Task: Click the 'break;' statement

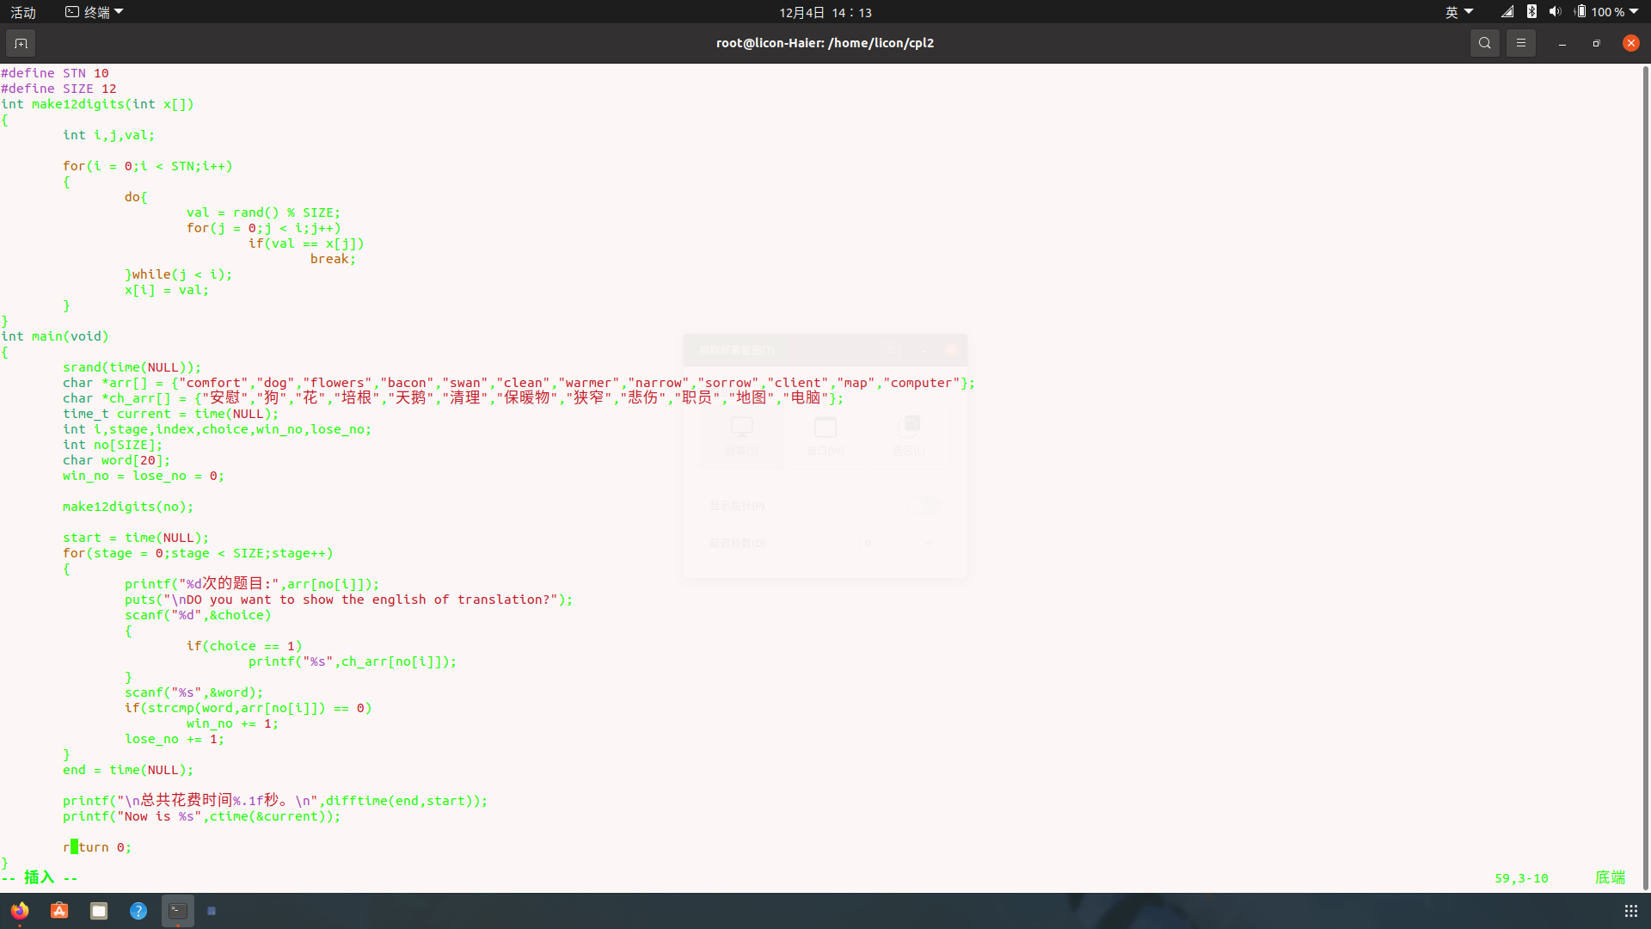Action: pos(333,259)
